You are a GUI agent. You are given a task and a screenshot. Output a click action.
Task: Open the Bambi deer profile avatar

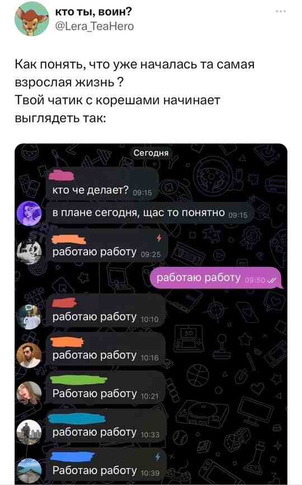coord(31,19)
